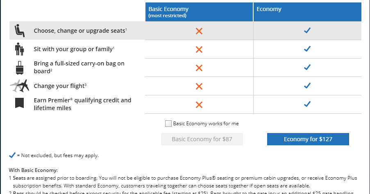This screenshot has width=370, height=194.
Task: Click the orange X for Change your flight
Action: tap(199, 86)
